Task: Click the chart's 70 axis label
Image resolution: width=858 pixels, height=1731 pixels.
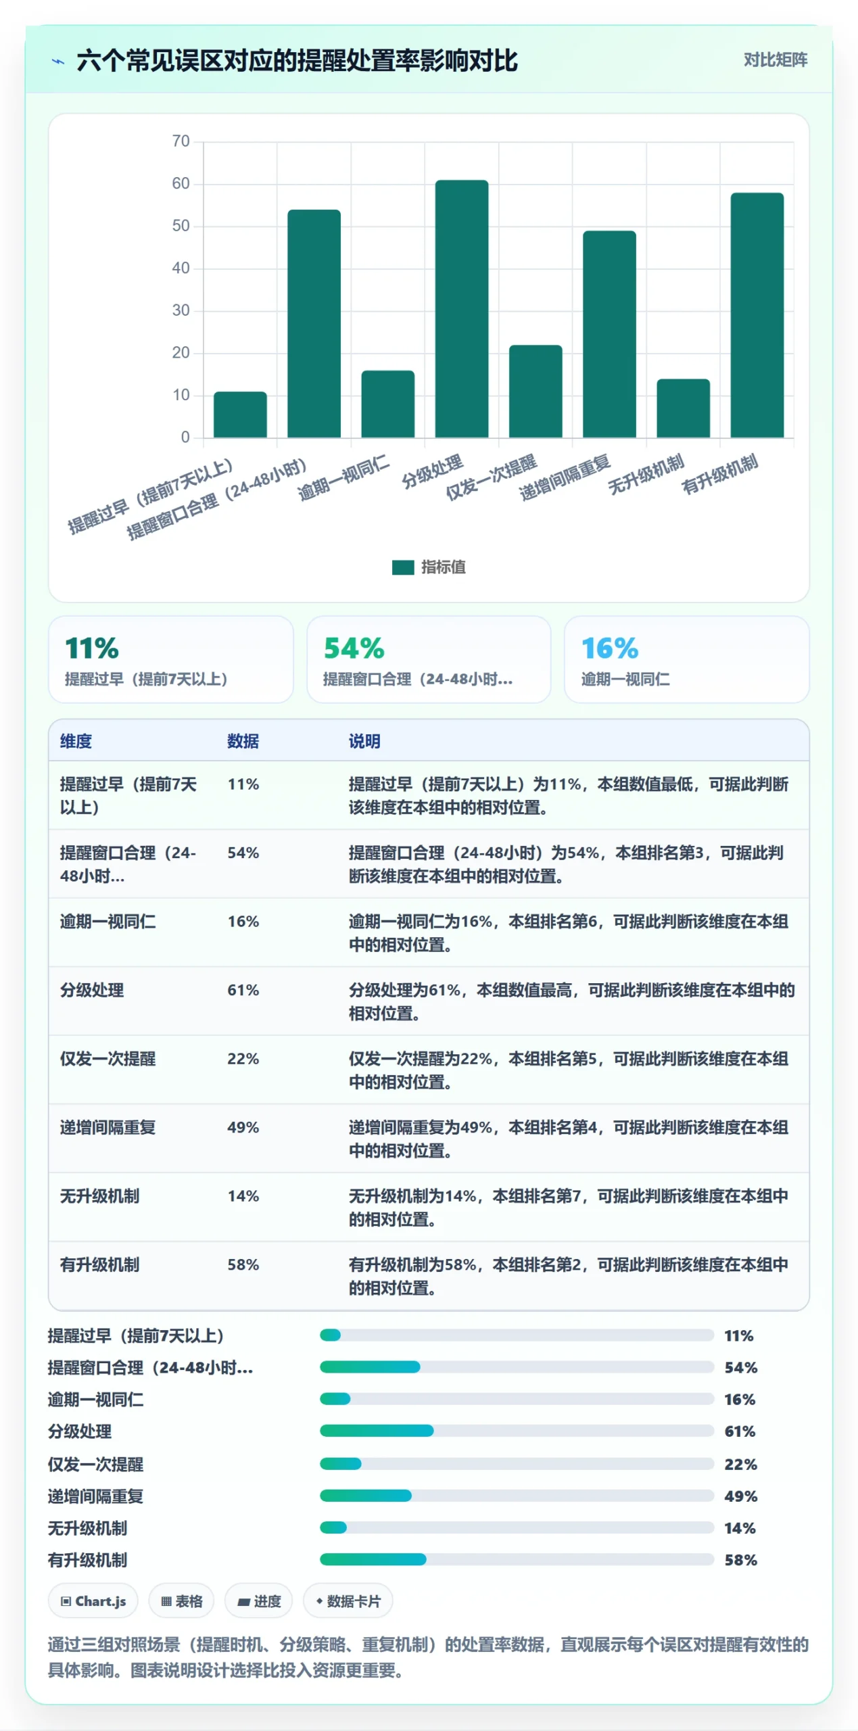Action: pyautogui.click(x=181, y=141)
